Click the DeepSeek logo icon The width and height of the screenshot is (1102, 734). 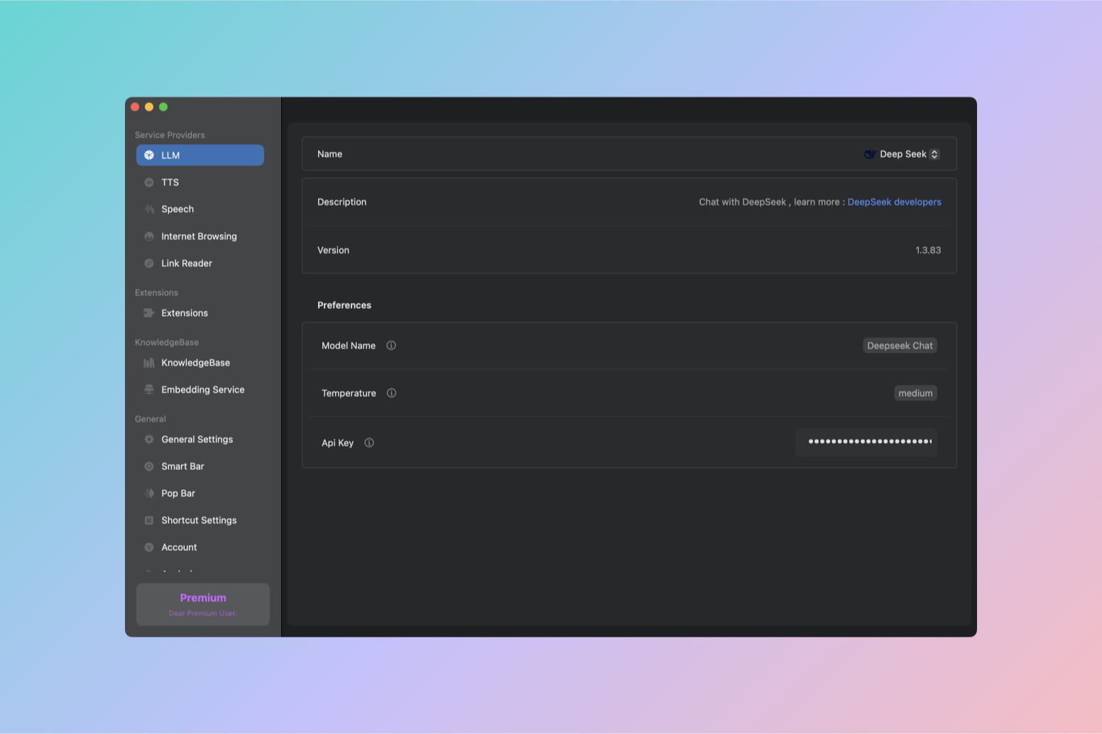(869, 154)
